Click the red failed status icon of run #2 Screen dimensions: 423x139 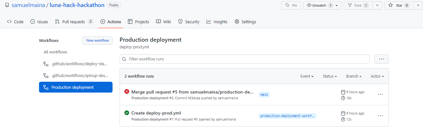click(x=127, y=92)
